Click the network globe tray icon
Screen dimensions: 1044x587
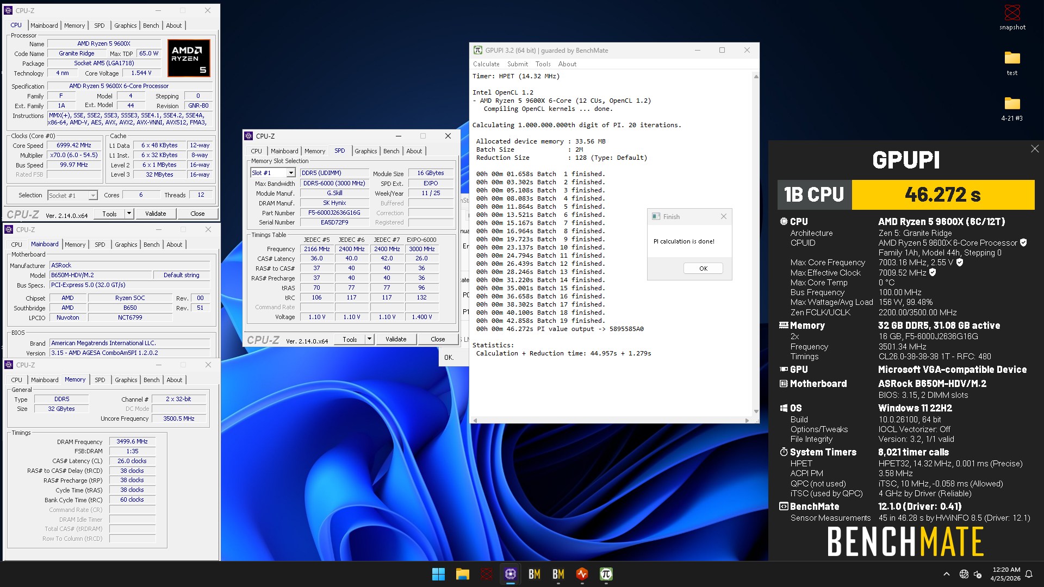click(x=964, y=574)
